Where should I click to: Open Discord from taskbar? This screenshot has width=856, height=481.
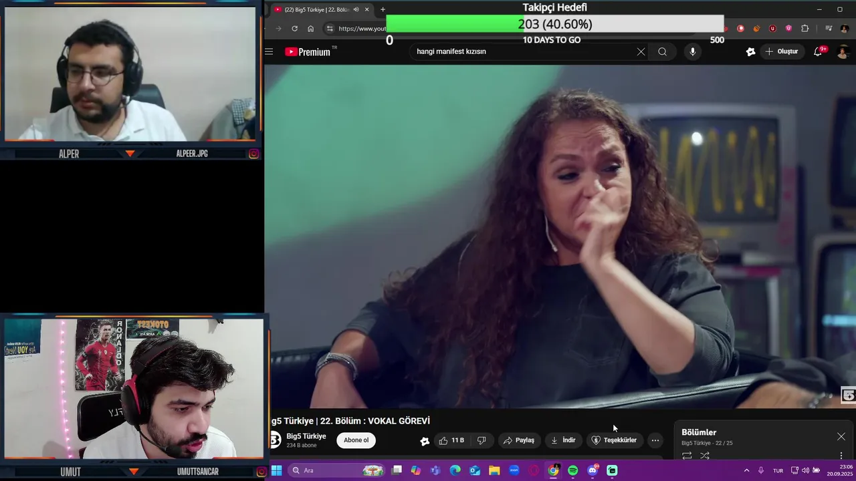pos(593,470)
